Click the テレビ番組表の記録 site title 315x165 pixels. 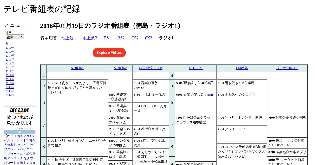point(42,9)
